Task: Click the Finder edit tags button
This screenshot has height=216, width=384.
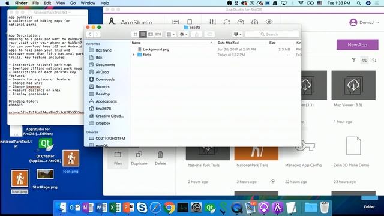Action: tap(209, 34)
